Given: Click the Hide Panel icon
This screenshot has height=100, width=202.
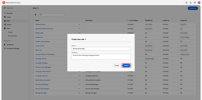Looking at the screenshot, I should point(5,8).
